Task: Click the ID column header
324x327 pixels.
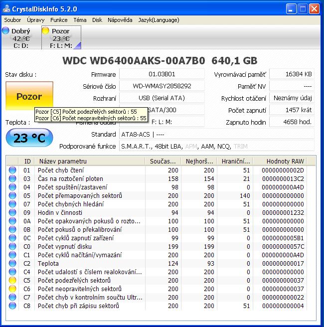Action: pyautogui.click(x=27, y=161)
